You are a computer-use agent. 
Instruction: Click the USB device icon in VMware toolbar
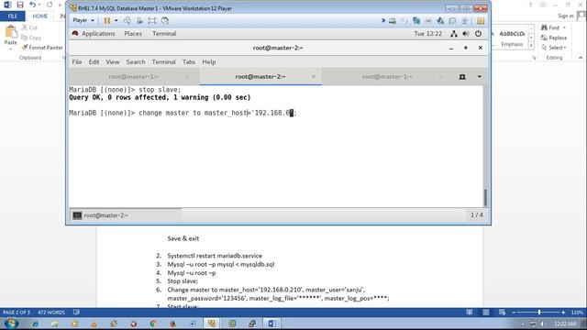click(x=452, y=21)
